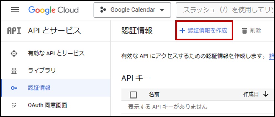Go to OAuth 同意画面 page

pyautogui.click(x=47, y=105)
